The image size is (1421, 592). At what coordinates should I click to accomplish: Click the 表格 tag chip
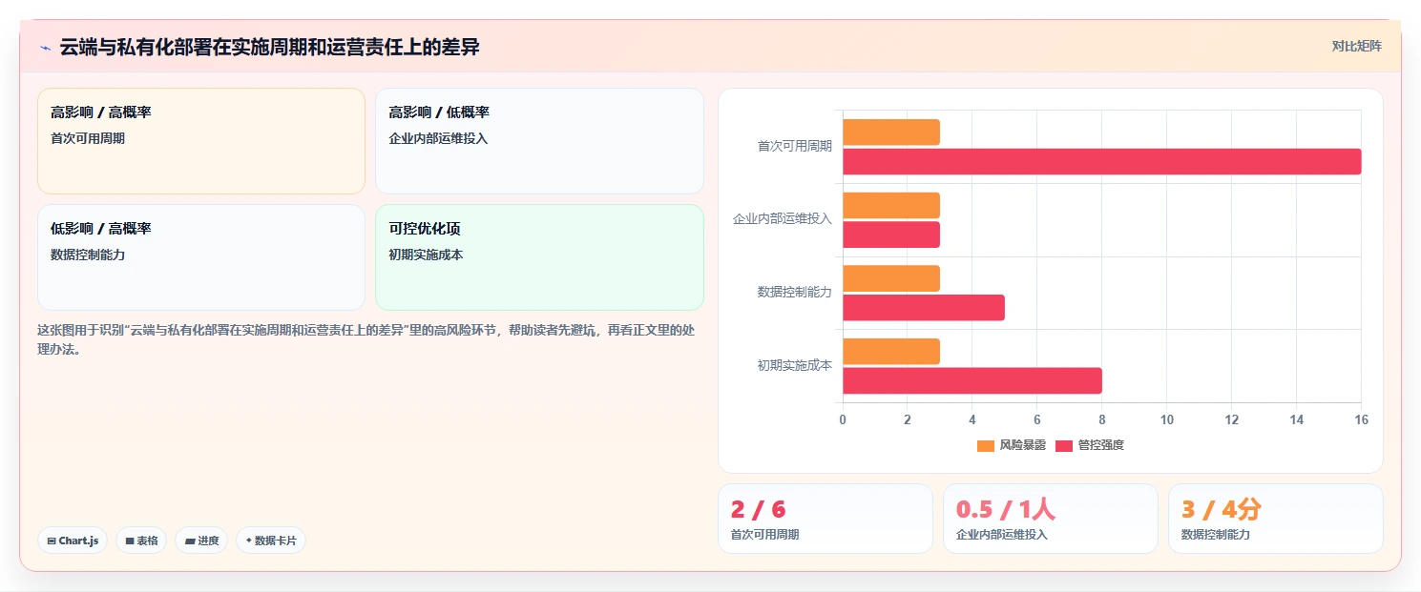point(141,541)
